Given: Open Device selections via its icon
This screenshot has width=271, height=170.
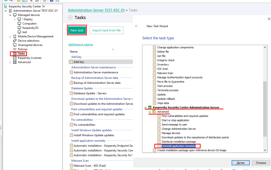Looking at the screenshot, I should click(x=15, y=41).
